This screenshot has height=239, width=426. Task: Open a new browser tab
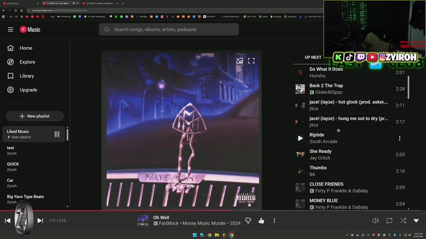[123, 3]
